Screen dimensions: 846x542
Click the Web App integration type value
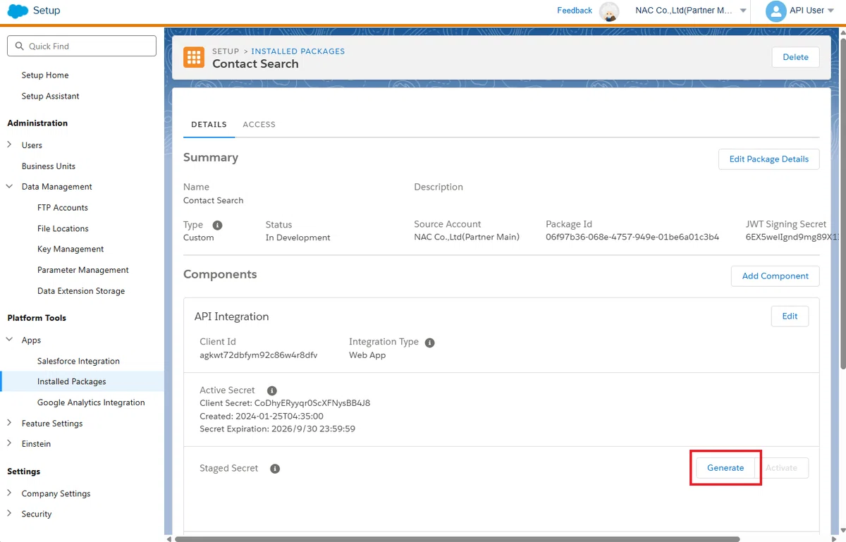point(367,355)
